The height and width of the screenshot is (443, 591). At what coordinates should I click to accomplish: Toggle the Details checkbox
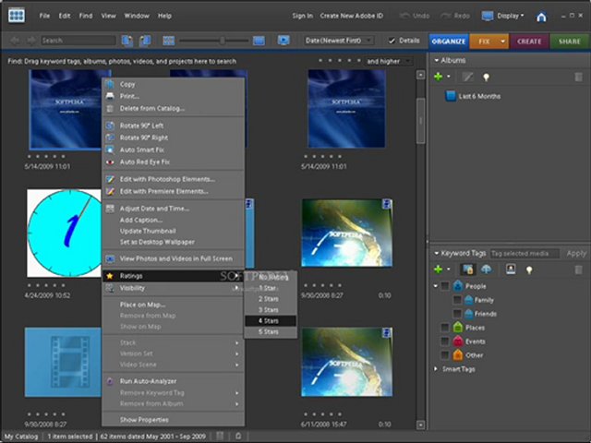coord(392,41)
